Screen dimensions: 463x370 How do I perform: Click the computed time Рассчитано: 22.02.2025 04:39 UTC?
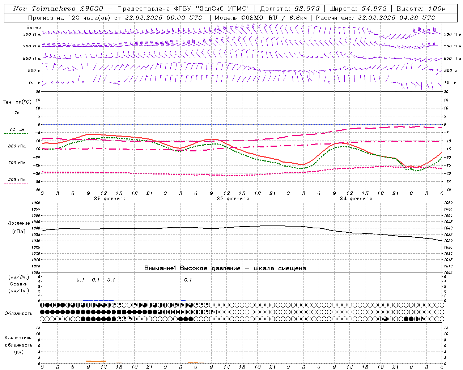375,18
